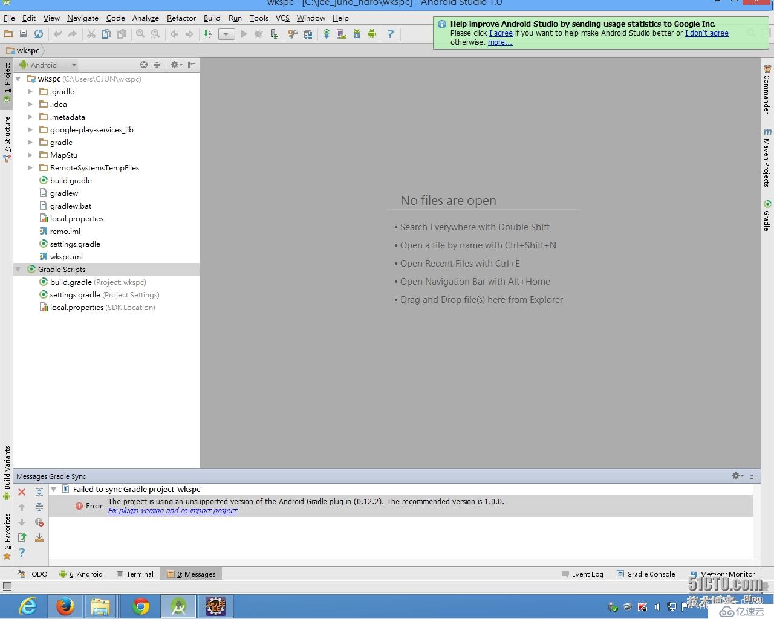Click the Find magnifier icon
The image size is (774, 619).
(140, 34)
